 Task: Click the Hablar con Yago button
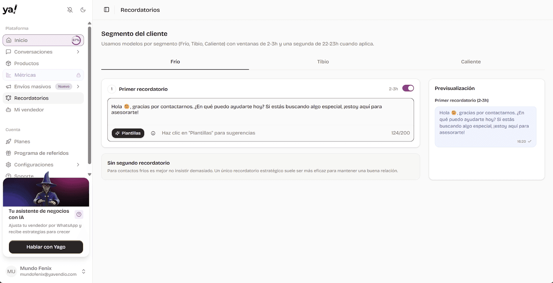click(x=46, y=247)
